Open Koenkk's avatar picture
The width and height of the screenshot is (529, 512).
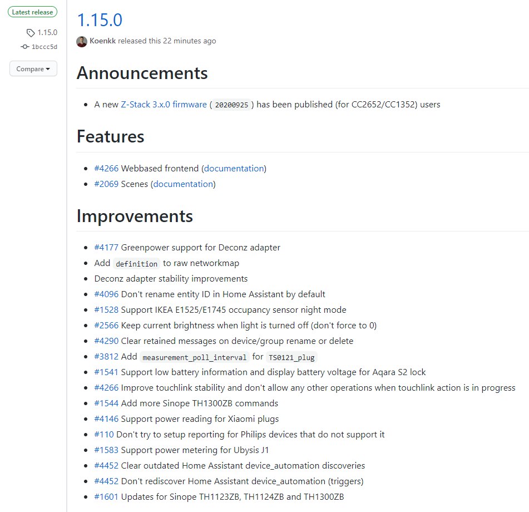82,42
